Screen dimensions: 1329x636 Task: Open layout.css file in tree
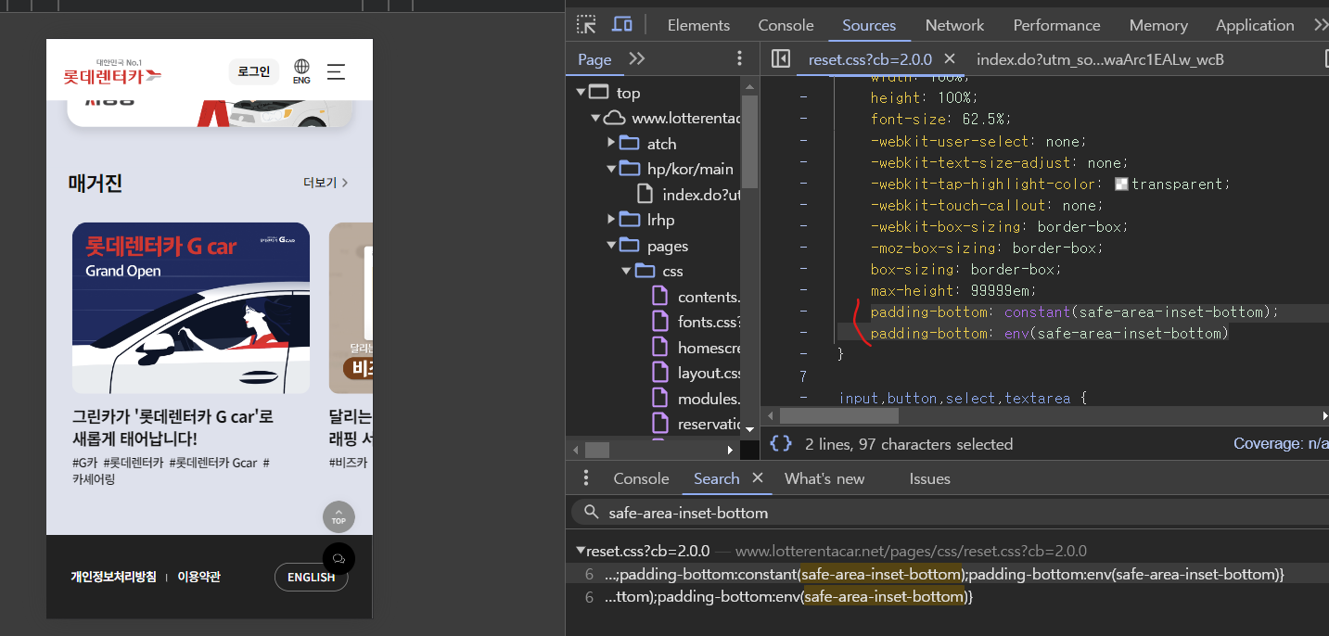click(696, 373)
